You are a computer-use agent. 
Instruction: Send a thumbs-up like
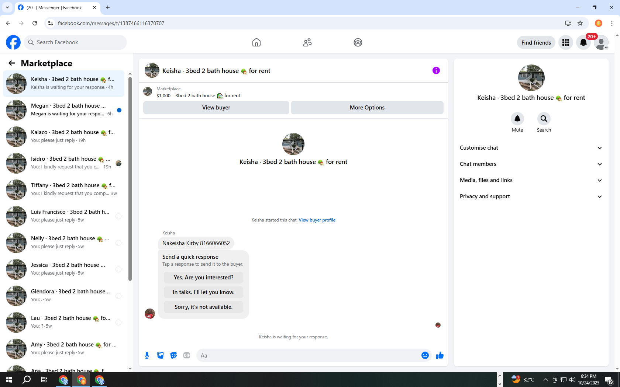point(440,355)
